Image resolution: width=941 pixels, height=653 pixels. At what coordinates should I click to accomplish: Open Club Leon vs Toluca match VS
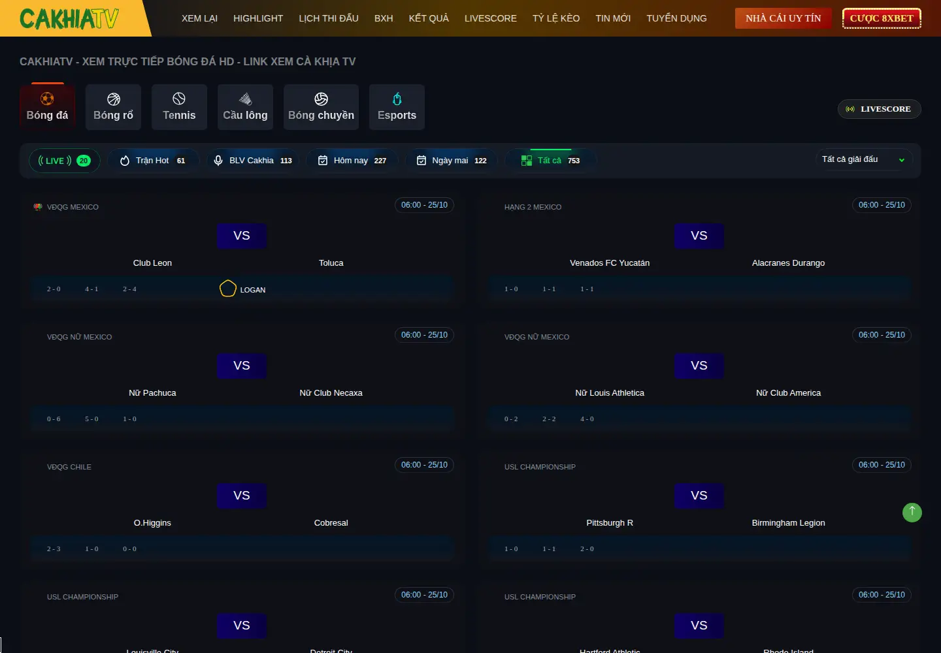coord(242,236)
